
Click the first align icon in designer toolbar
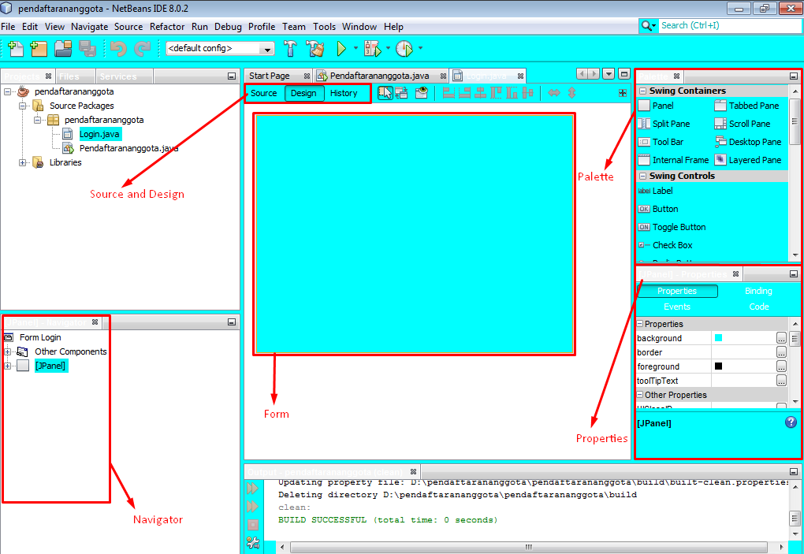click(449, 93)
